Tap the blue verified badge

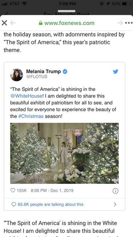click(x=65, y=71)
